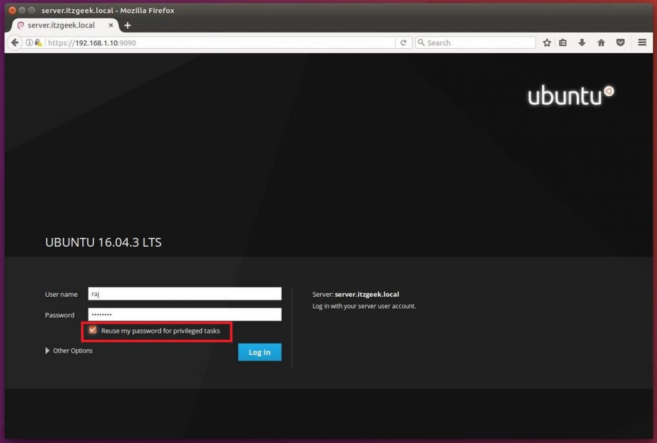This screenshot has height=443, width=657.
Task: Go to Firefox home page icon
Action: click(601, 43)
